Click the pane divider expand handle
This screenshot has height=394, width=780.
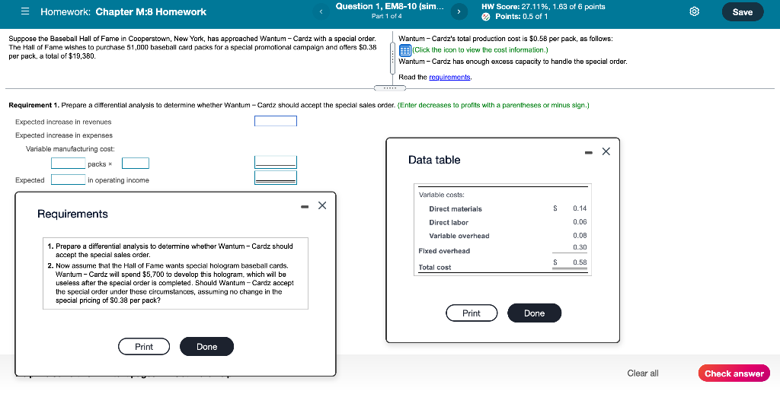390,88
